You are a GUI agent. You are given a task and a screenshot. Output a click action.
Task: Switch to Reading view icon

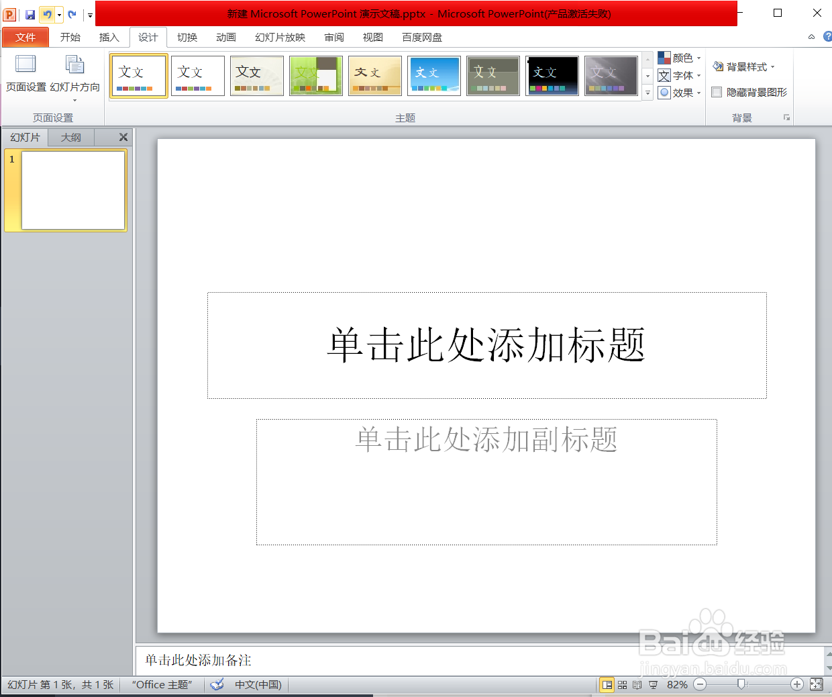(x=636, y=684)
